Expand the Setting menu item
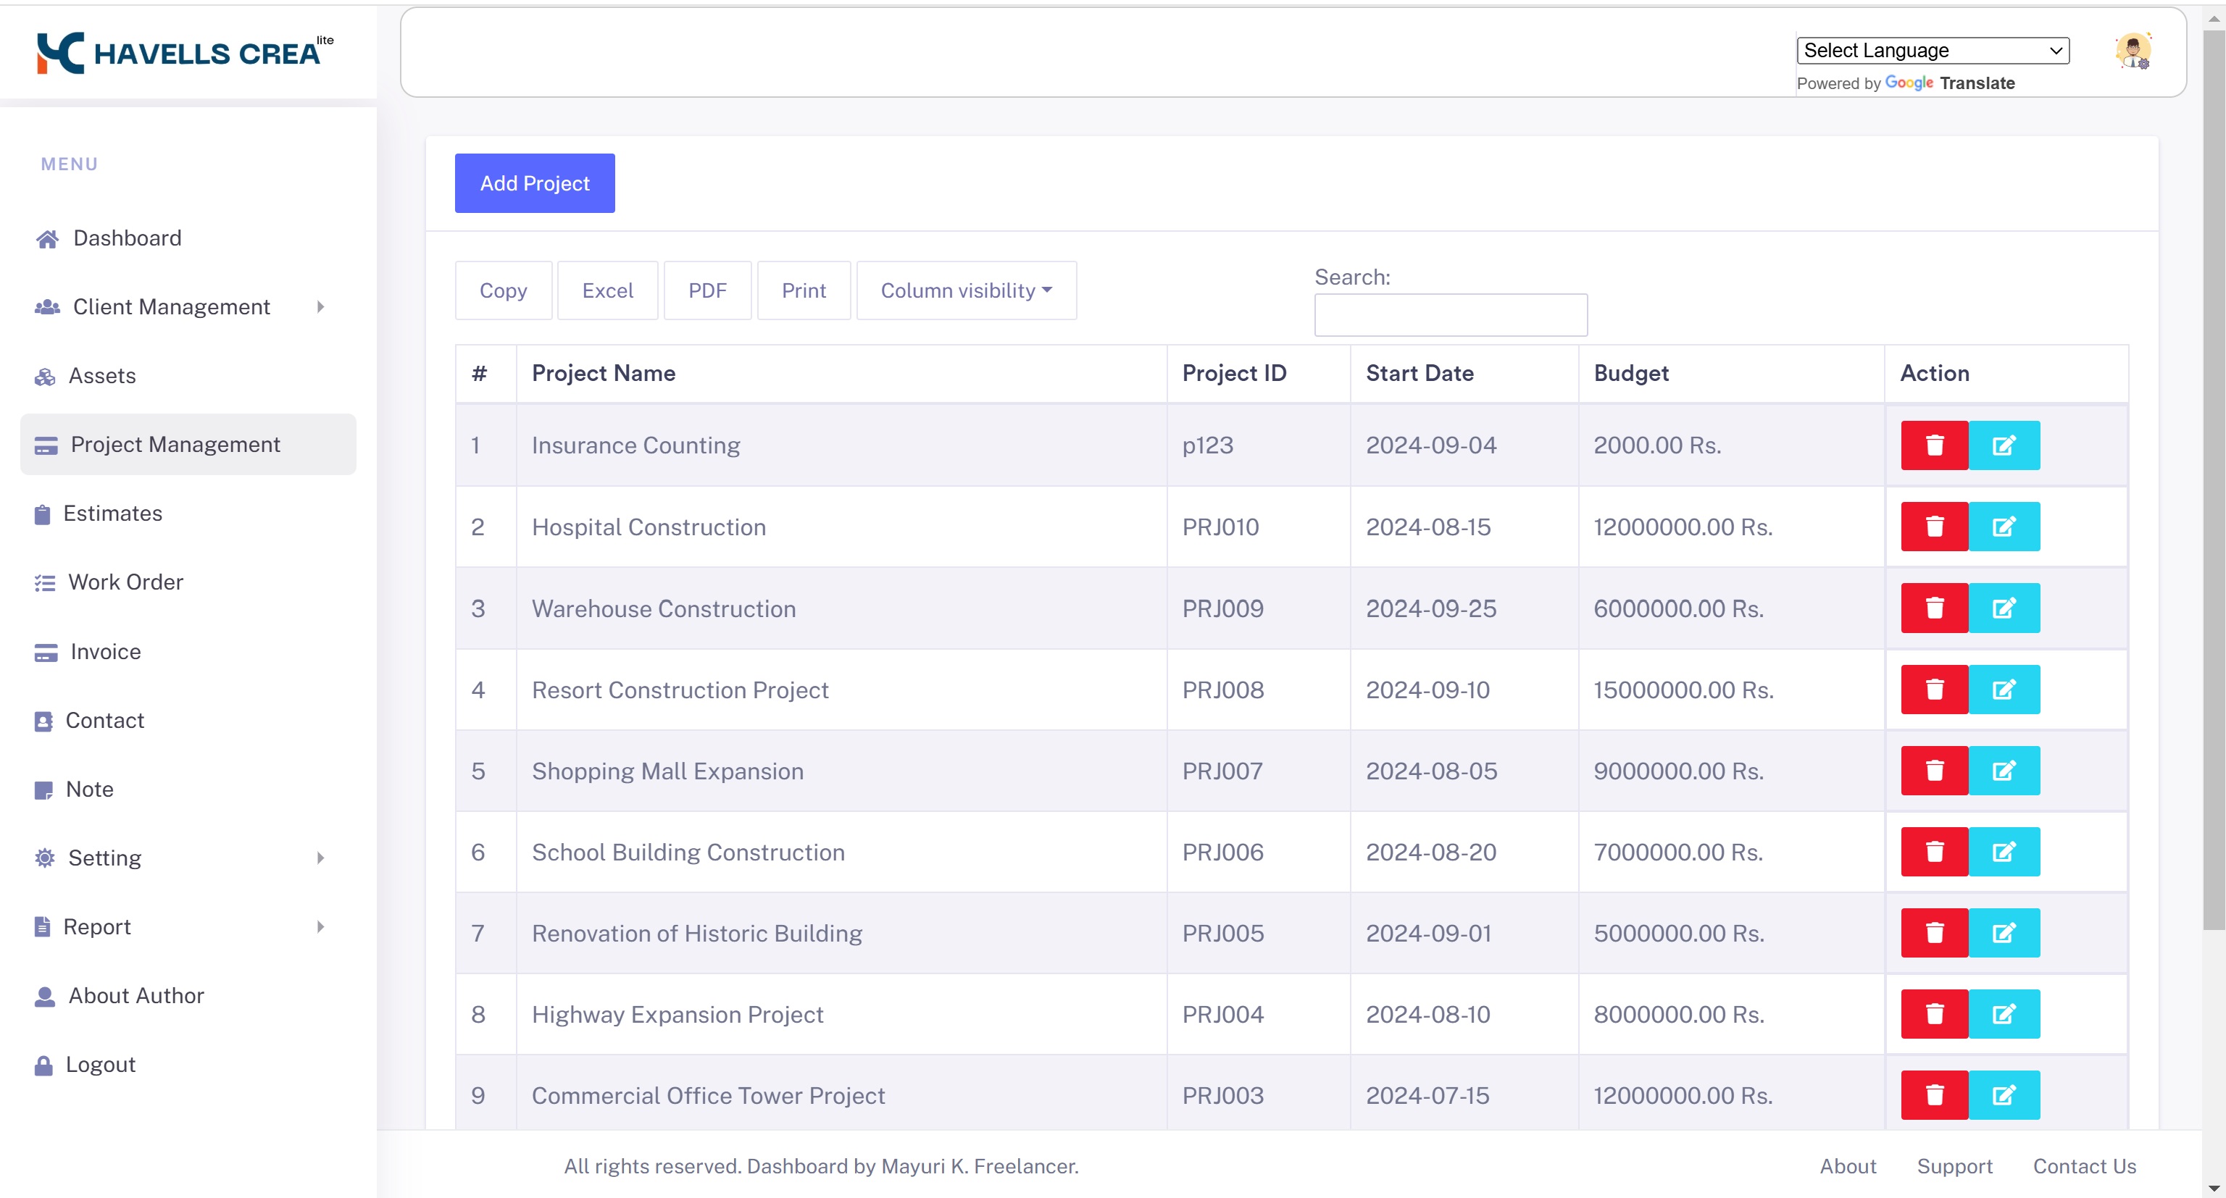2226x1198 pixels. click(104, 857)
